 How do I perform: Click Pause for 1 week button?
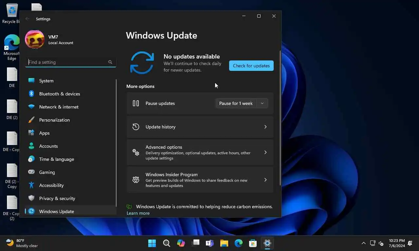point(236,103)
